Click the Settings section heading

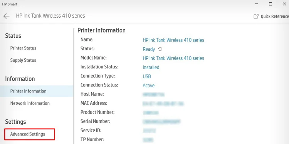click(x=15, y=122)
